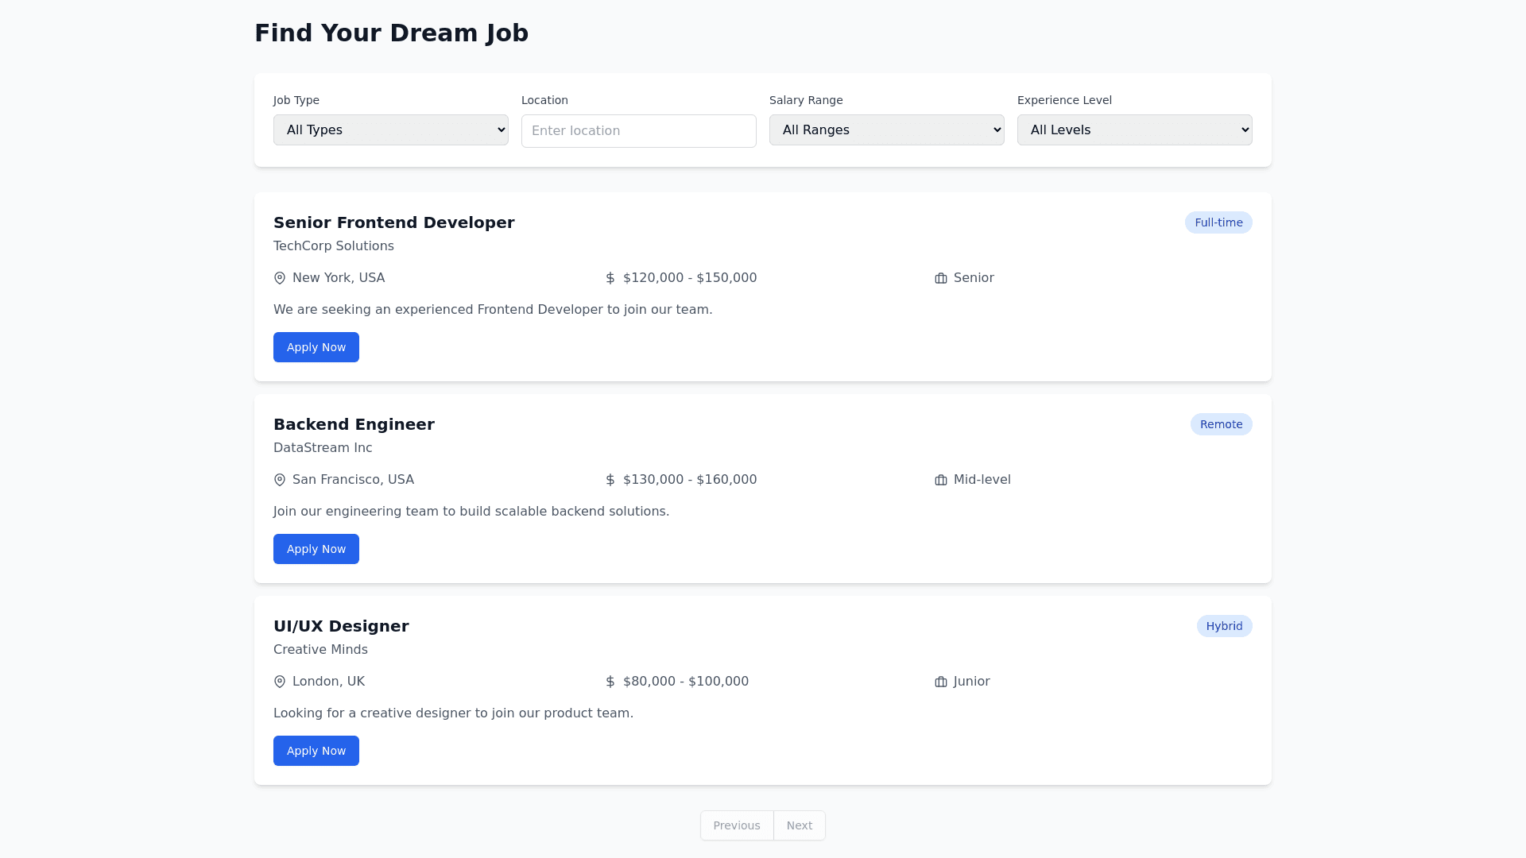Image resolution: width=1526 pixels, height=858 pixels.
Task: Click location pin icon beside New York
Action: tap(280, 278)
